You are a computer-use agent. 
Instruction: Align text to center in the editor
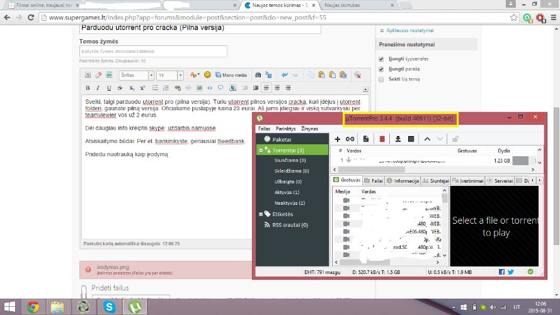pos(277,88)
